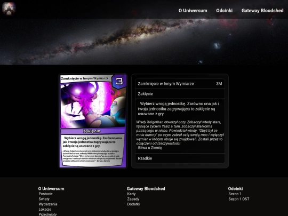Open the Dodatki footer link
Screen dimensions: 288x216
click(133, 204)
